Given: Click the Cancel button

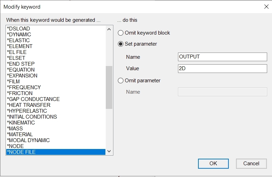Looking at the screenshot, I should coord(251,164).
